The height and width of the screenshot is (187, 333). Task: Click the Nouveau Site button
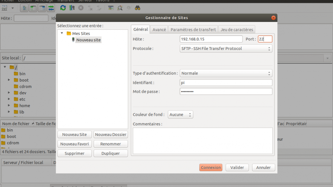tap(74, 135)
